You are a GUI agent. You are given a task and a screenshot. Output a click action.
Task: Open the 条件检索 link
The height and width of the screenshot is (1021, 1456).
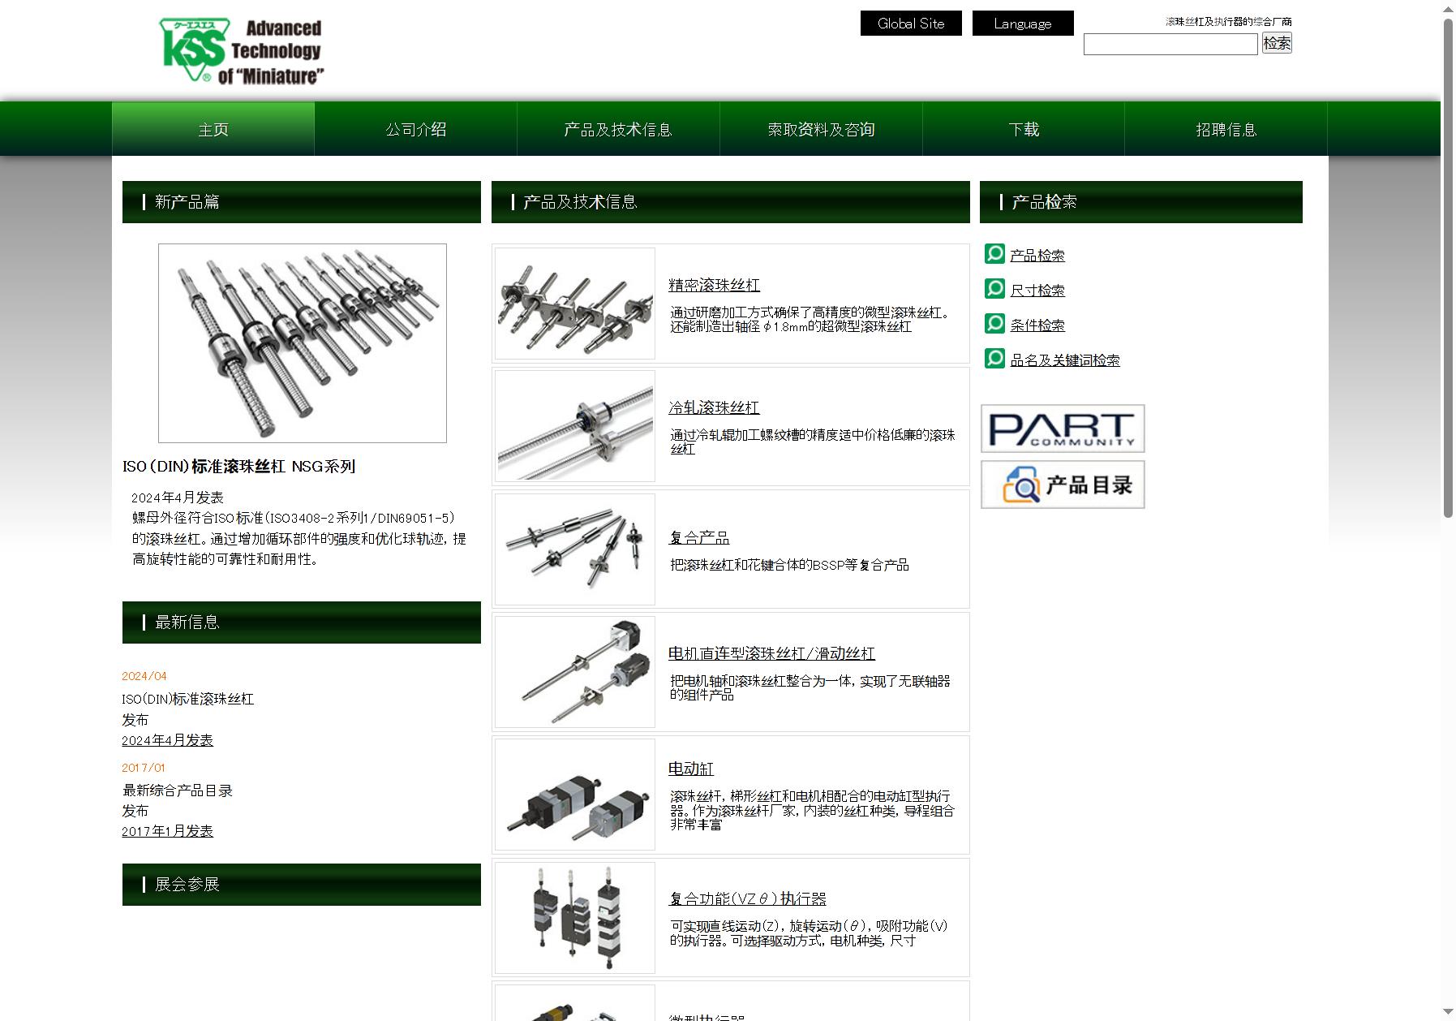[1037, 325]
